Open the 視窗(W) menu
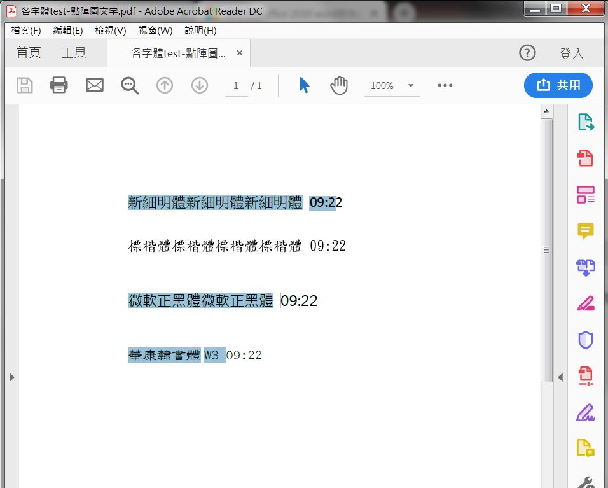 [155, 31]
